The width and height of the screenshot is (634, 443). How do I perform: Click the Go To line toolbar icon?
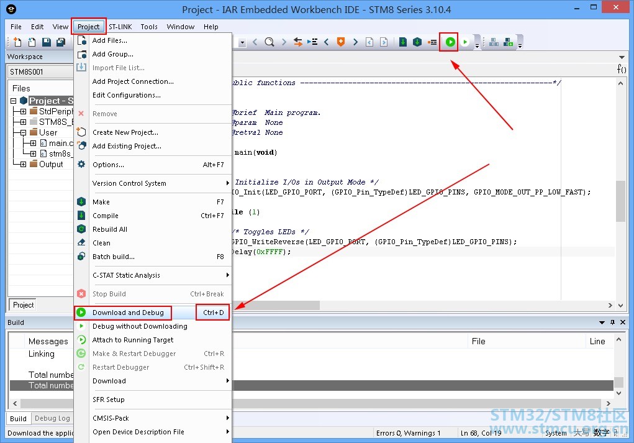(312, 42)
